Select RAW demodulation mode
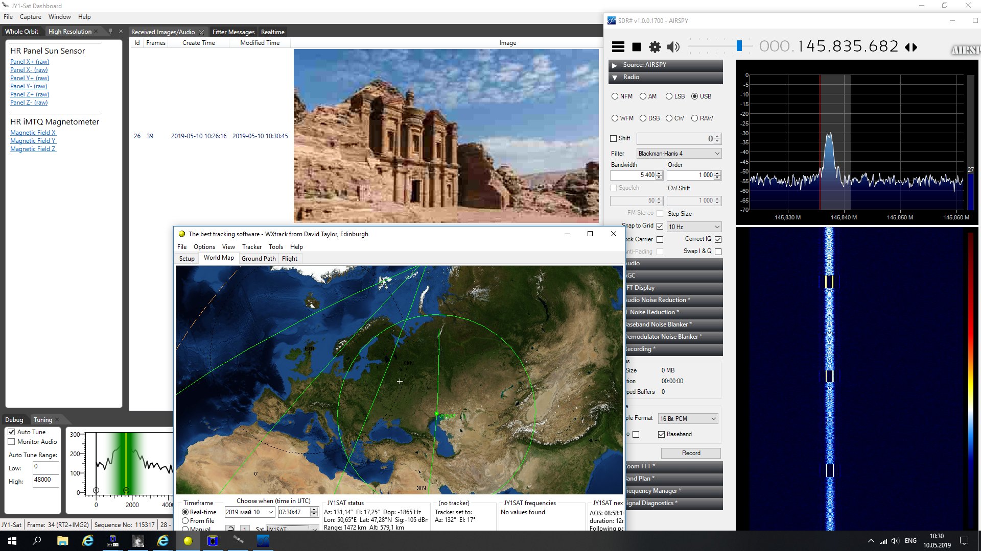This screenshot has height=551, width=981. pos(702,118)
